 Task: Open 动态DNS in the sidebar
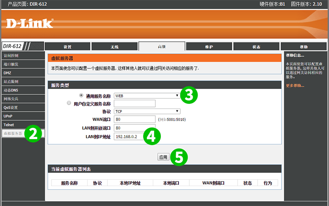23,90
